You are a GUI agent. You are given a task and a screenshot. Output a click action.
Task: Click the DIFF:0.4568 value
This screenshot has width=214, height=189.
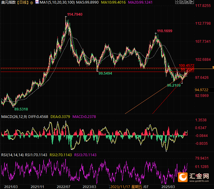coord(38,117)
